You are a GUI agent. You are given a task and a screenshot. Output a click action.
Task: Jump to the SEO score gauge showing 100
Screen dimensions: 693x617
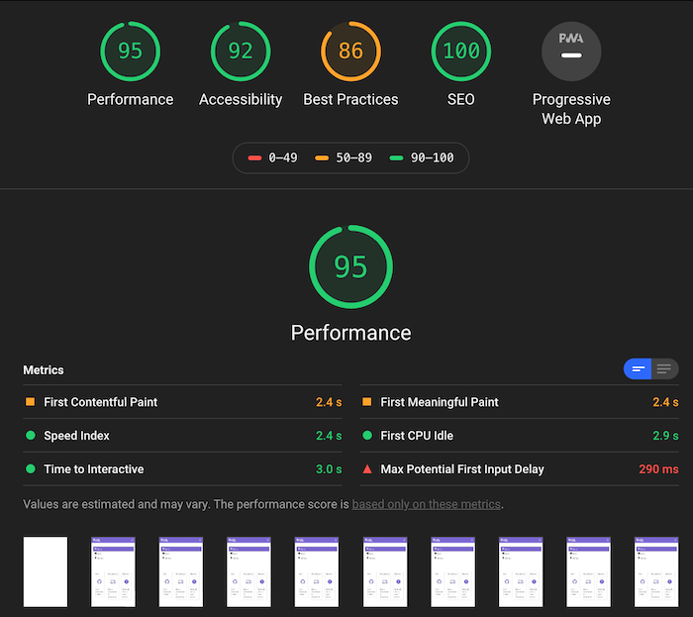[461, 51]
